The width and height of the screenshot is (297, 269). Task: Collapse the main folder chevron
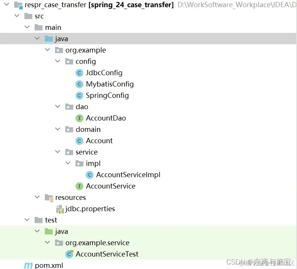point(27,27)
